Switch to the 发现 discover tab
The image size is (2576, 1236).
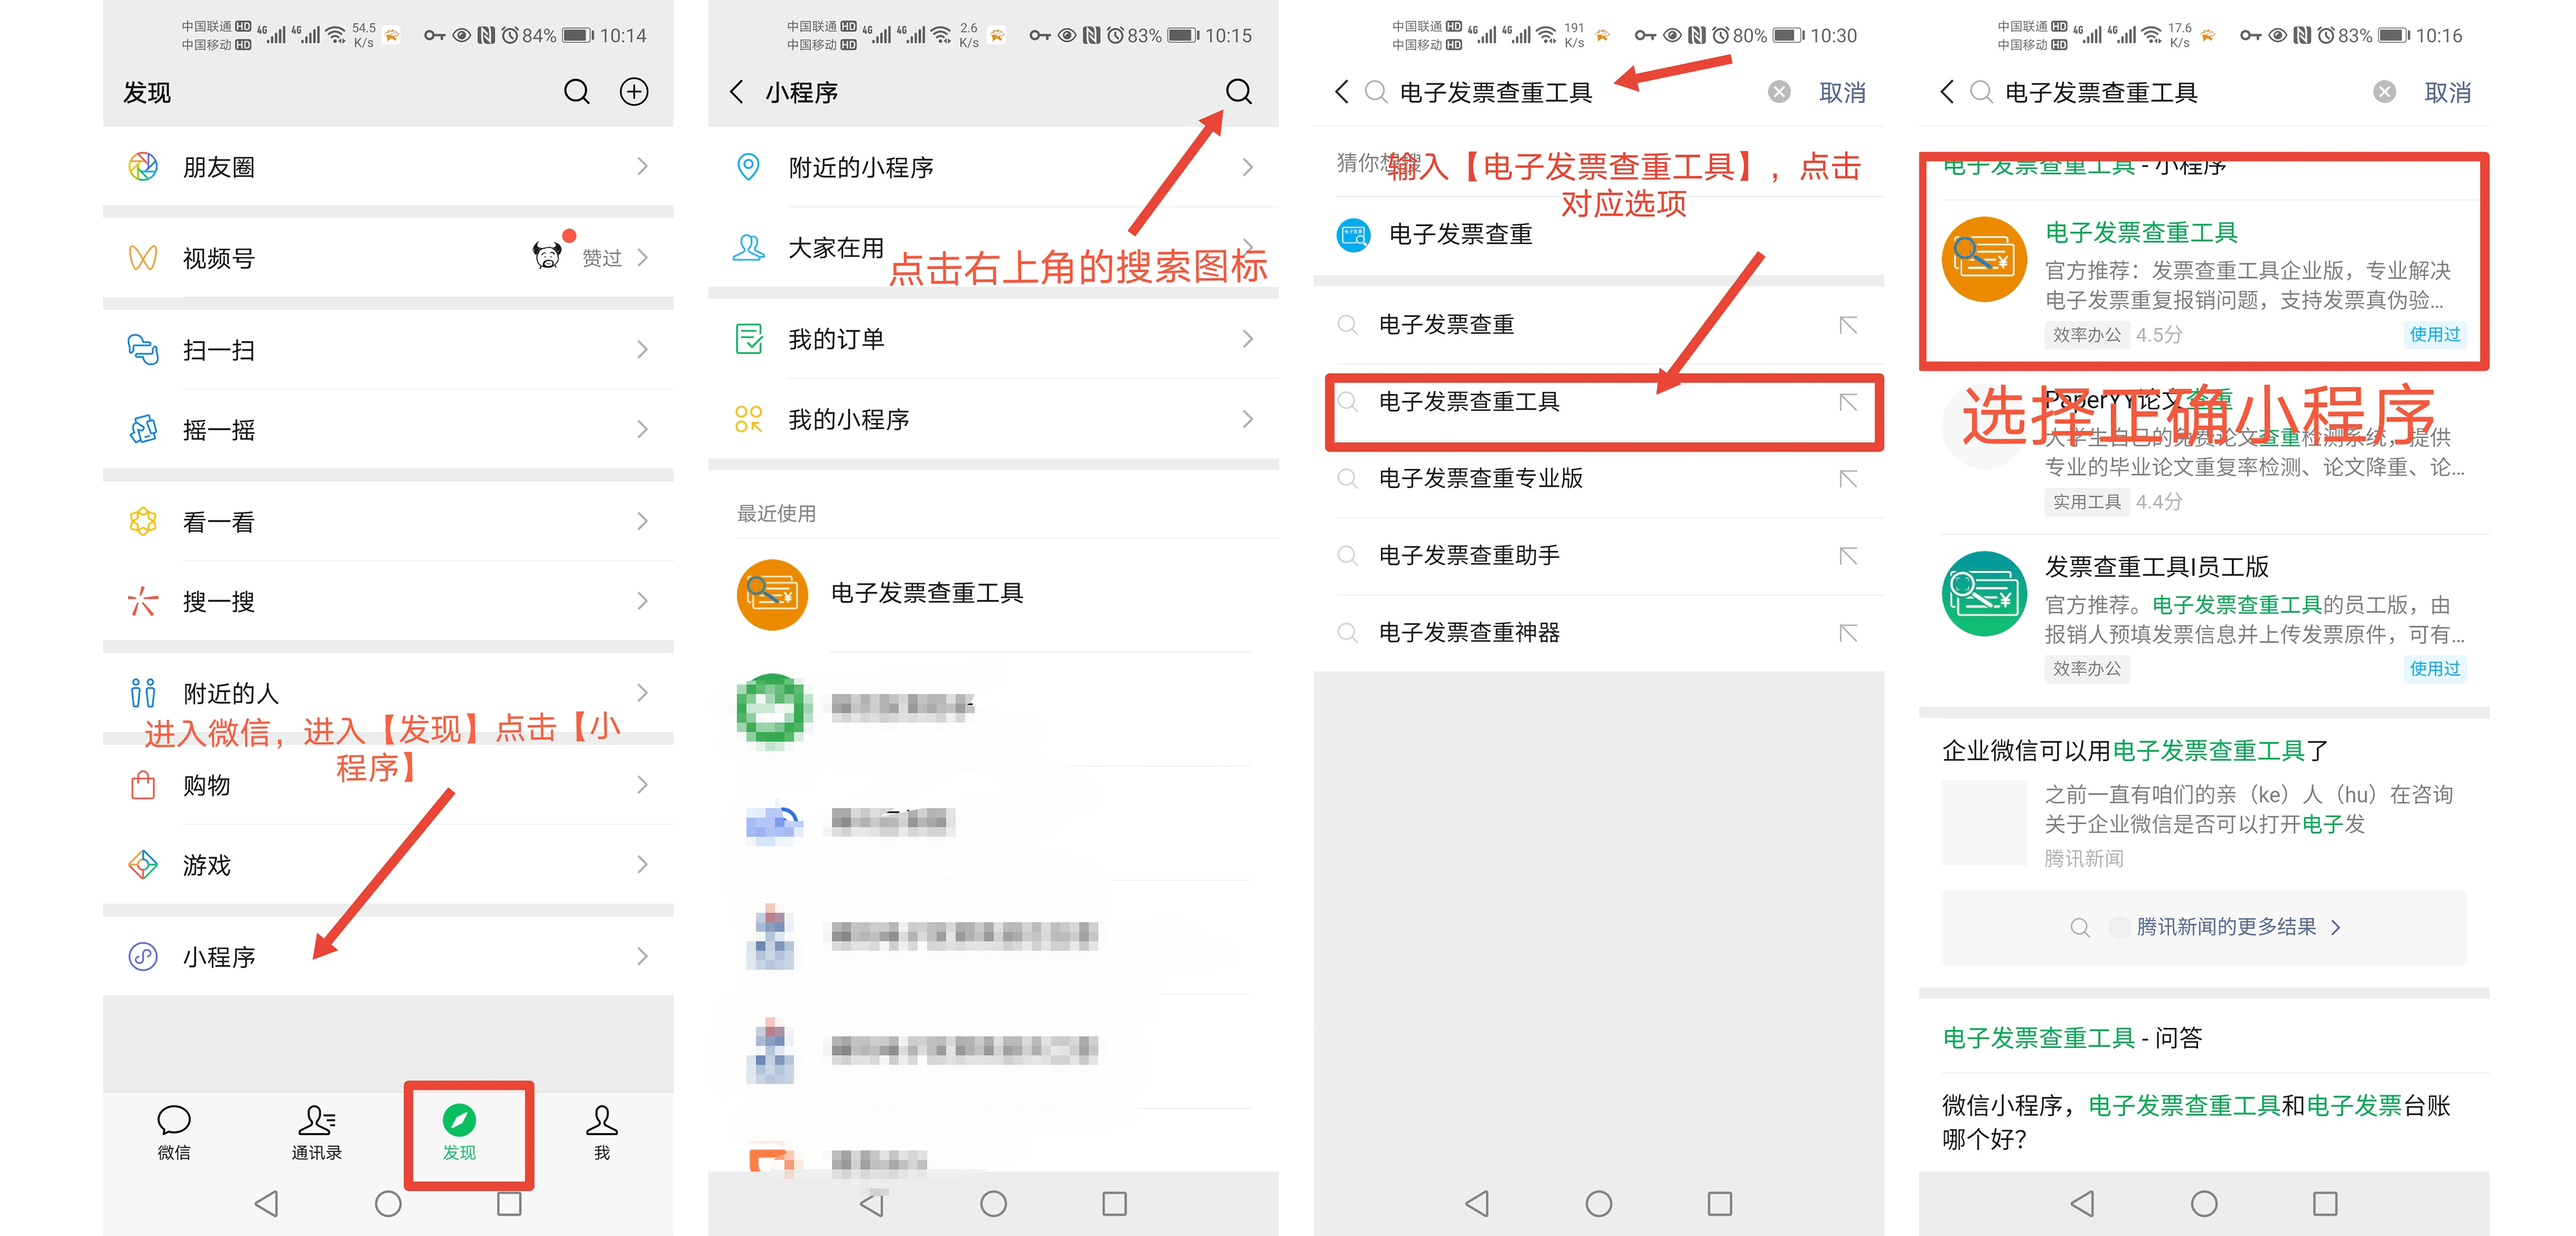pyautogui.click(x=459, y=1133)
